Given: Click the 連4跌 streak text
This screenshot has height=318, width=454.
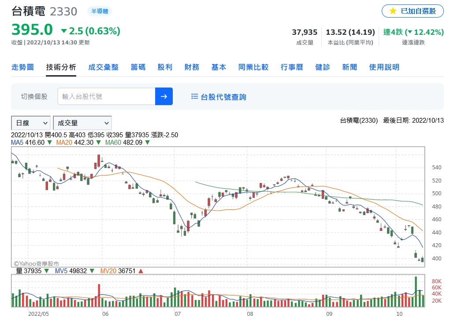Looking at the screenshot, I should point(393,32).
